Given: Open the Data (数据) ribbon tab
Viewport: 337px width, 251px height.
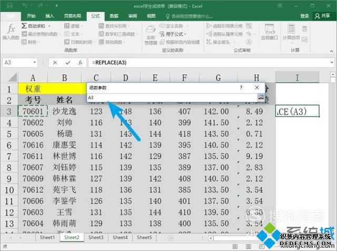Looking at the screenshot, I should [x=114, y=16].
